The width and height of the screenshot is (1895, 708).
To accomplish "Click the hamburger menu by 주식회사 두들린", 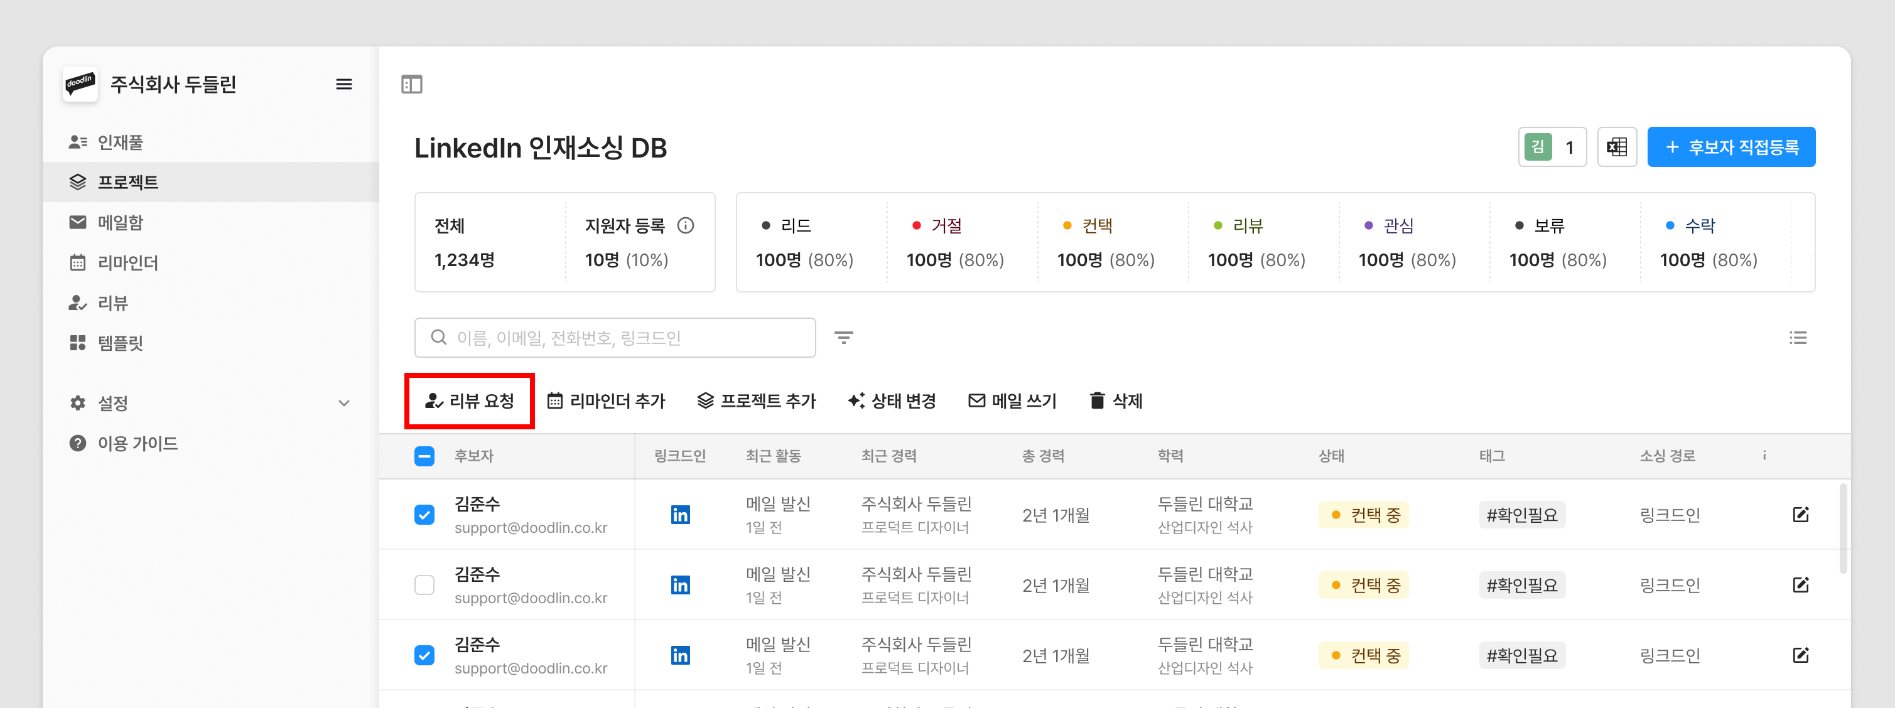I will (343, 85).
